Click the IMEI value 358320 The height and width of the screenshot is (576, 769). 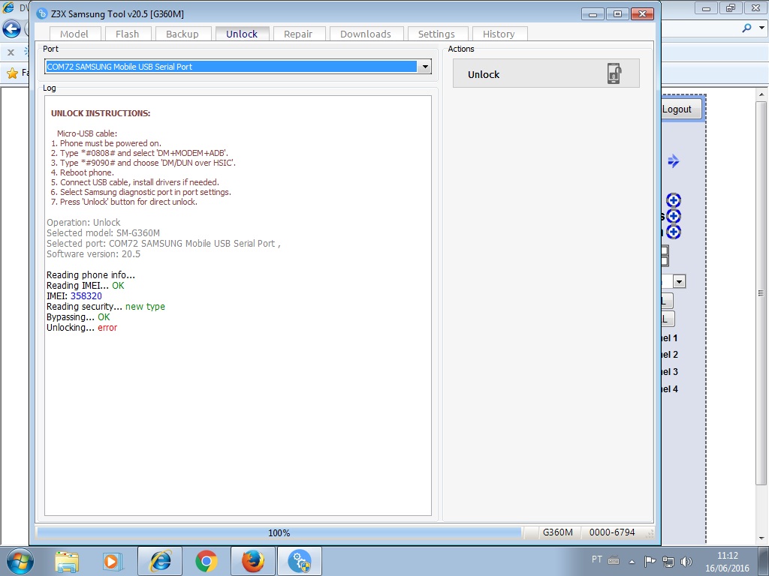pos(86,295)
